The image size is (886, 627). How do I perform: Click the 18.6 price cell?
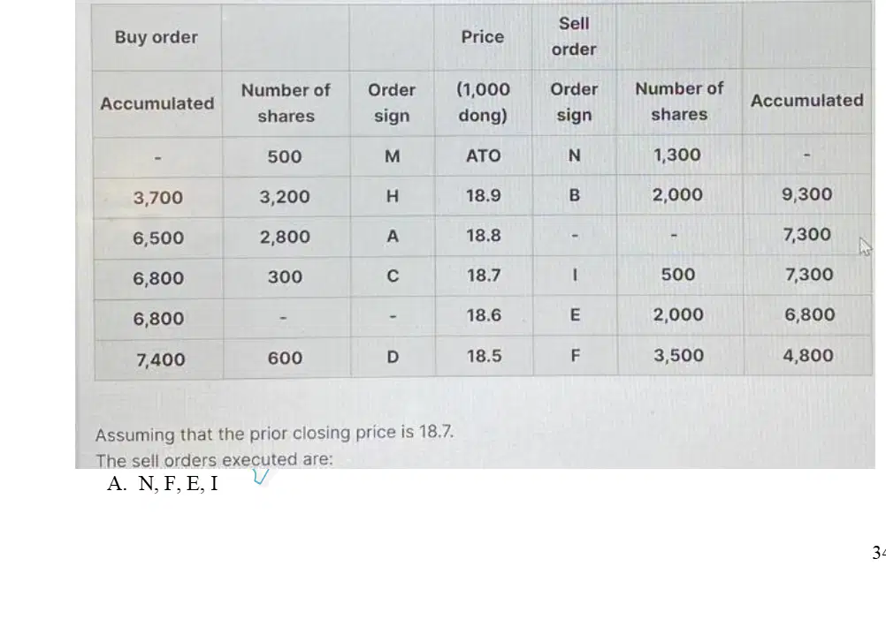(484, 315)
